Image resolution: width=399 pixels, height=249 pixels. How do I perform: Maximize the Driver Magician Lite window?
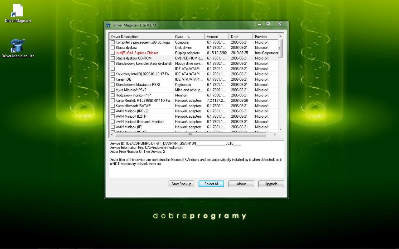pos(268,24)
